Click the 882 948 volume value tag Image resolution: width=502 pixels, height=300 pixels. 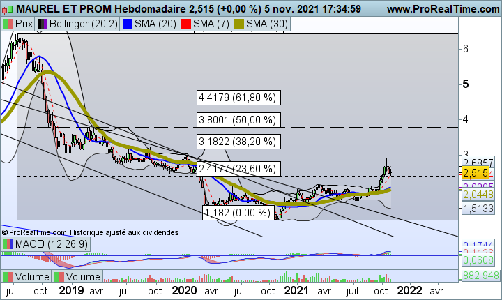pyautogui.click(x=481, y=276)
